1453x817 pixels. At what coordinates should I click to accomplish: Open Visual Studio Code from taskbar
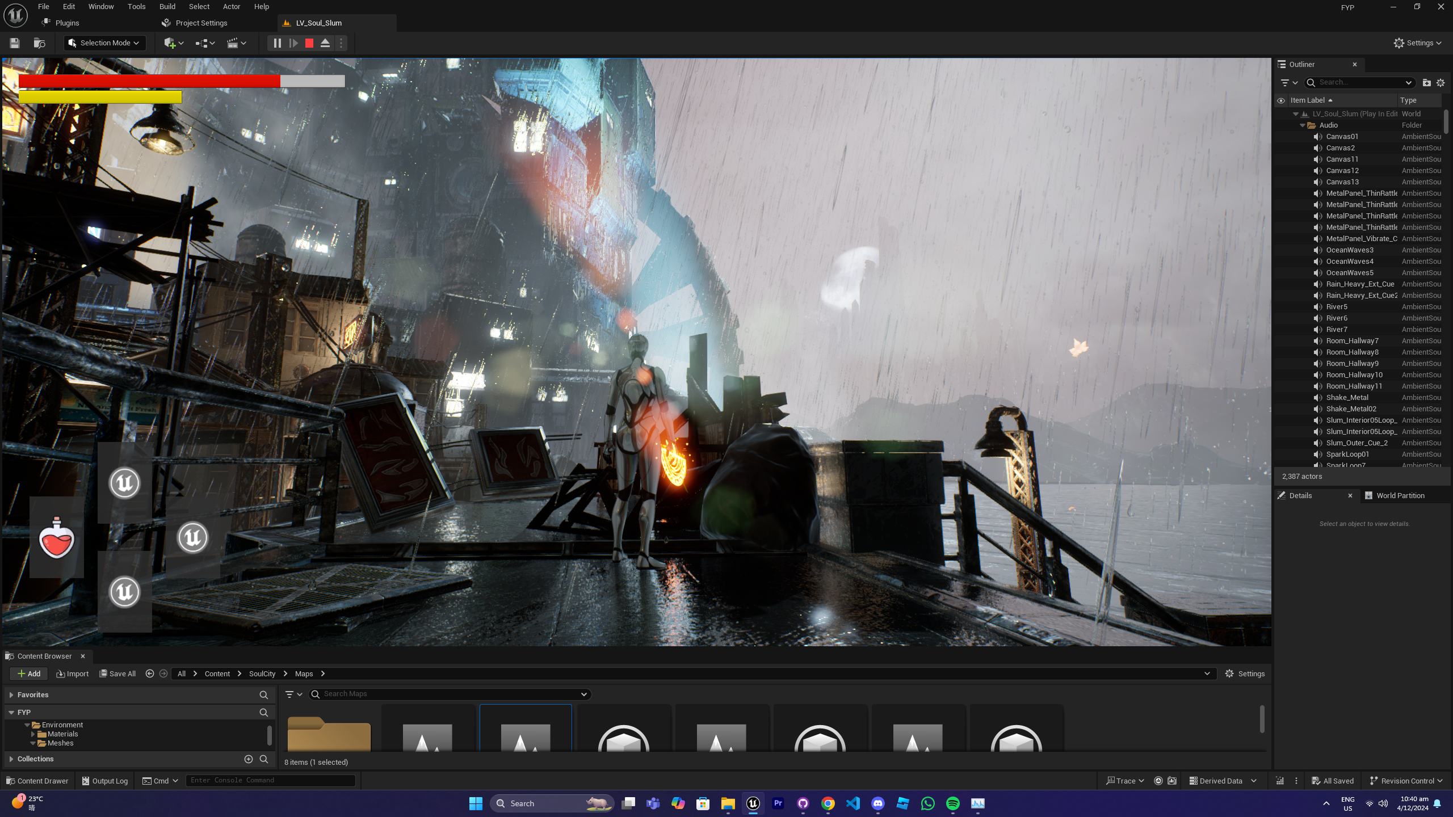pyautogui.click(x=853, y=803)
